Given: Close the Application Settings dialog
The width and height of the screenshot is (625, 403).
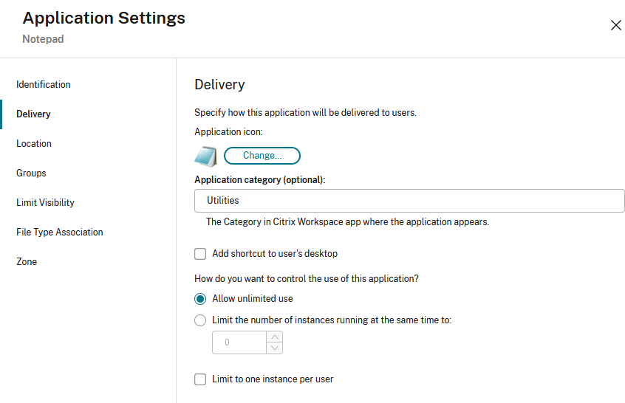Looking at the screenshot, I should (x=615, y=25).
